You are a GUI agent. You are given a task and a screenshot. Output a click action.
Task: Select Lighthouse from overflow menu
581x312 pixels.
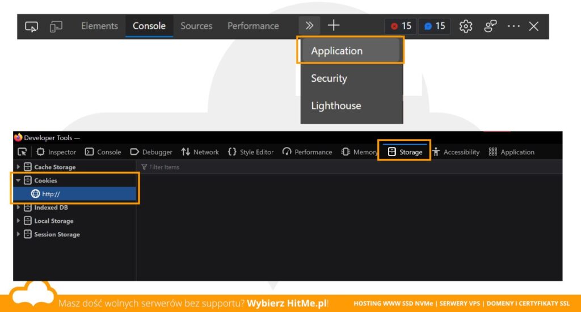(x=352, y=106)
